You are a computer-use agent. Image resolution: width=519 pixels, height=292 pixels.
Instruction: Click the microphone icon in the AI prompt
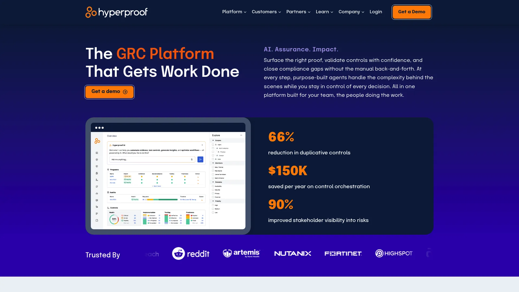click(x=192, y=160)
